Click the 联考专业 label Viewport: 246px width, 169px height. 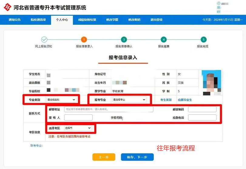37,145
